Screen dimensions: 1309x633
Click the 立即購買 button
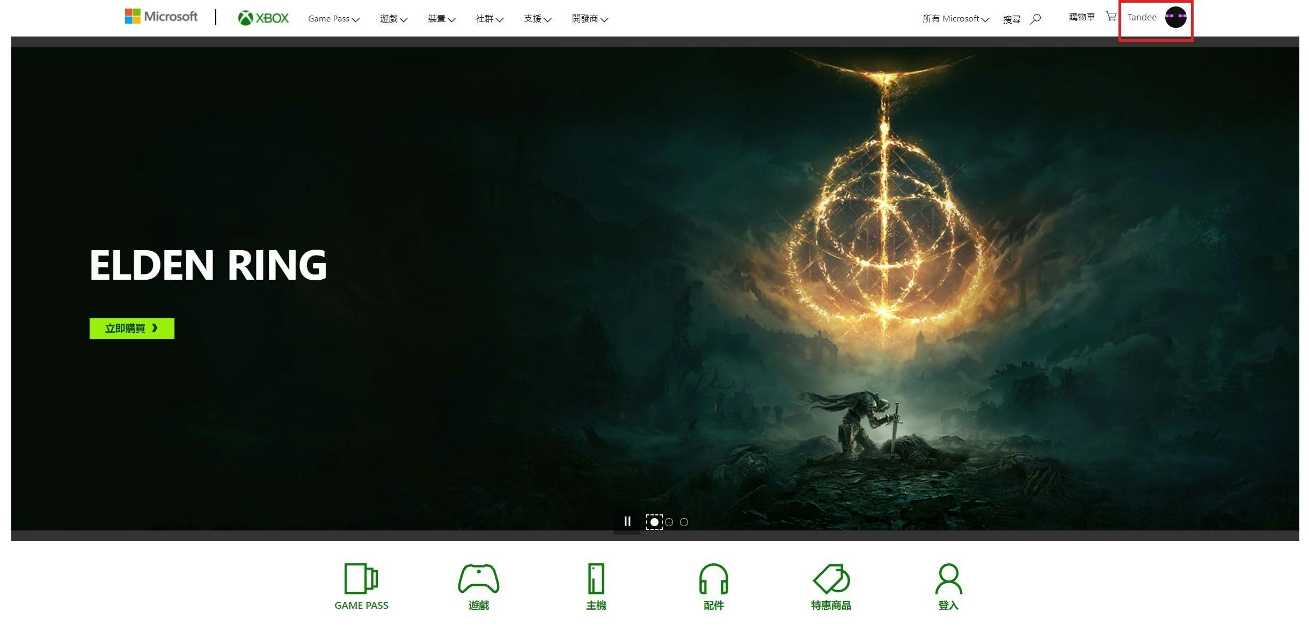pyautogui.click(x=131, y=328)
